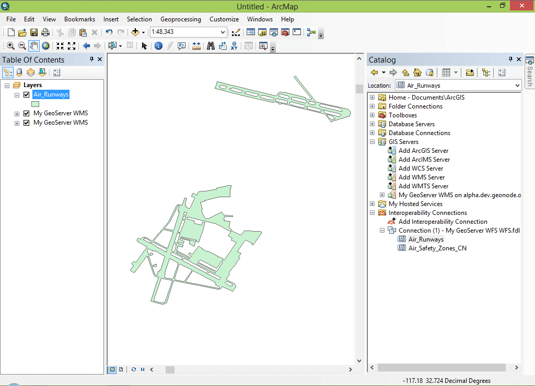
Task: Select Air_Safety_Zones_CN in Catalog
Action: click(437, 248)
